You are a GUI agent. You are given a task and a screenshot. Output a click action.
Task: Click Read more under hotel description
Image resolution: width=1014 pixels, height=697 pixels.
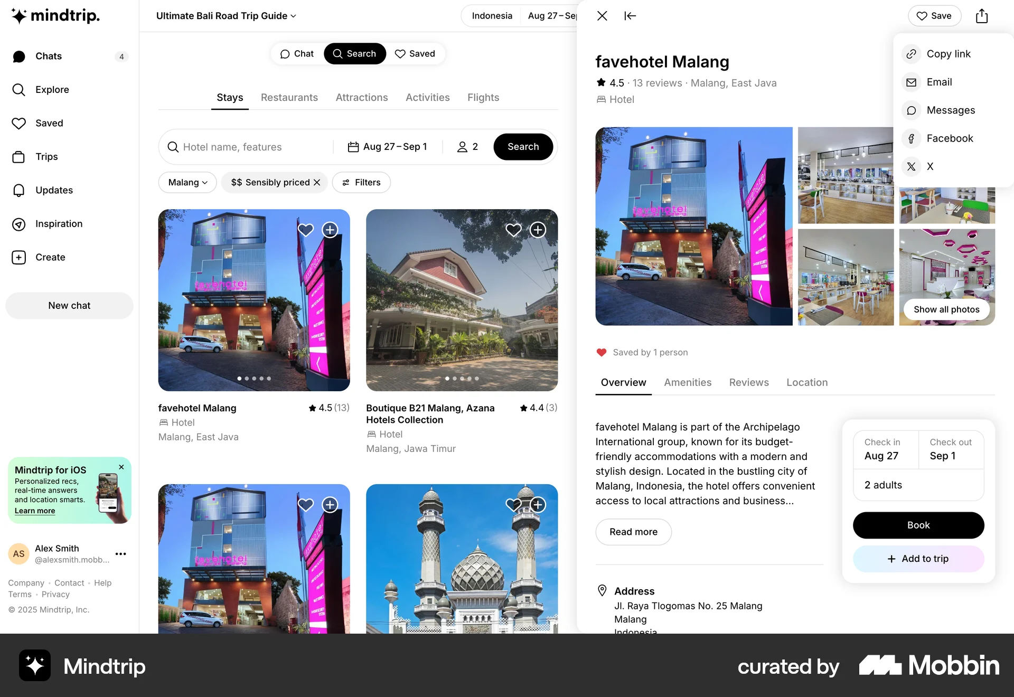pyautogui.click(x=633, y=532)
